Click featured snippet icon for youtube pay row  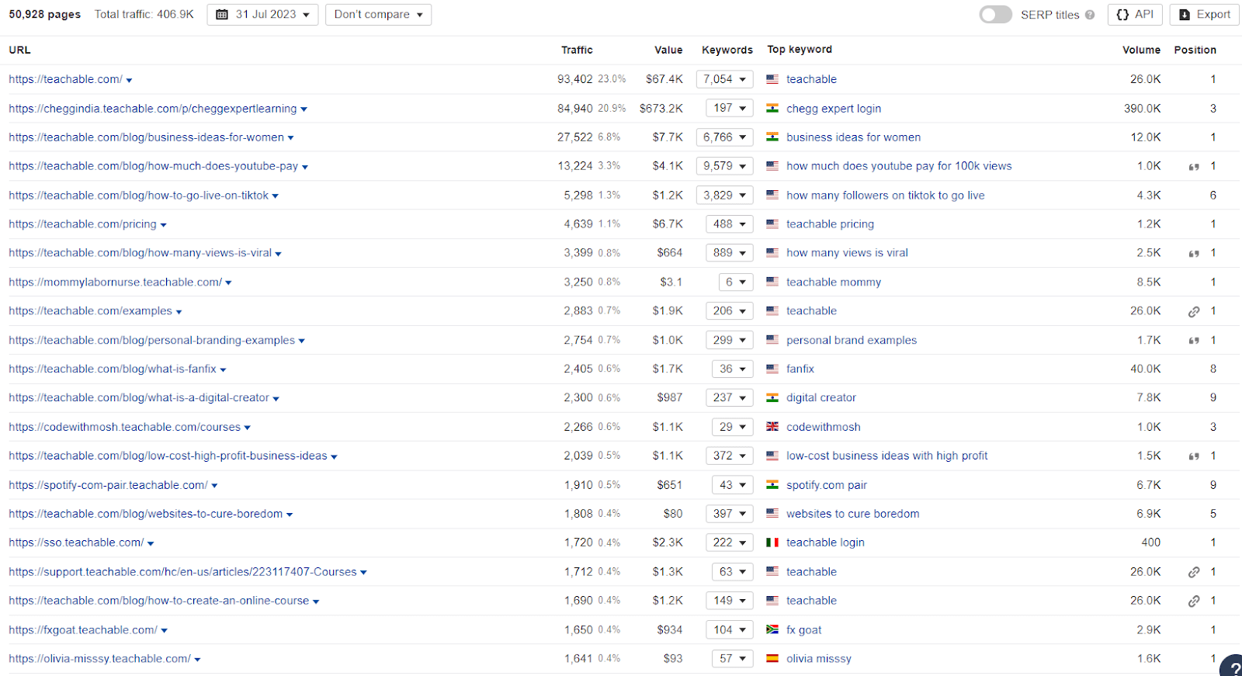[1194, 167]
